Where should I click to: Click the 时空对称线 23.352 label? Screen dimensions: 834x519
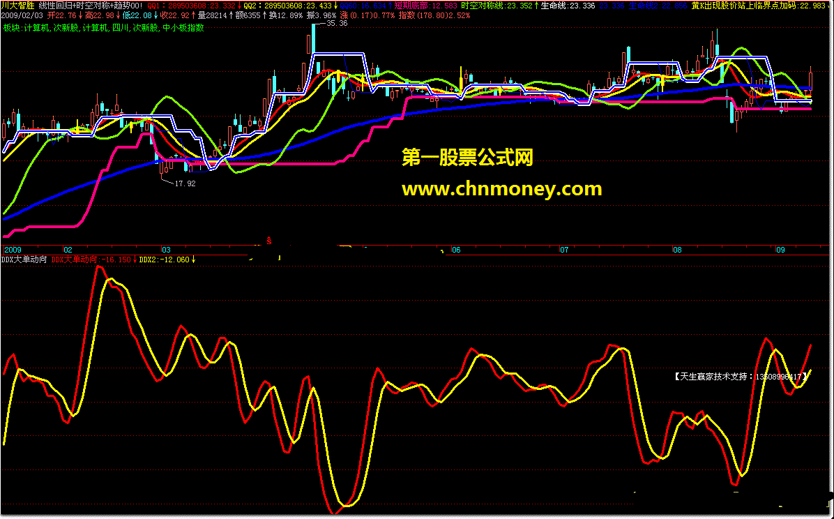point(496,6)
